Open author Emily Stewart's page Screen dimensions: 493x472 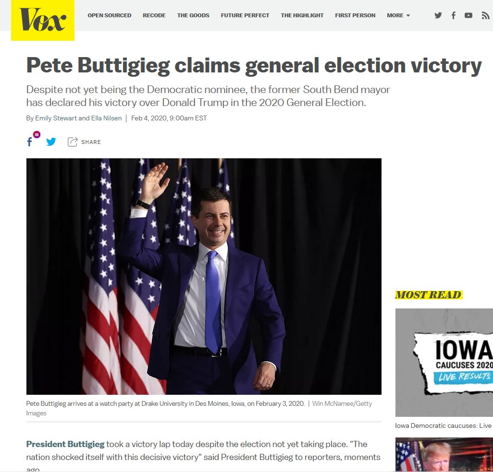tap(56, 118)
